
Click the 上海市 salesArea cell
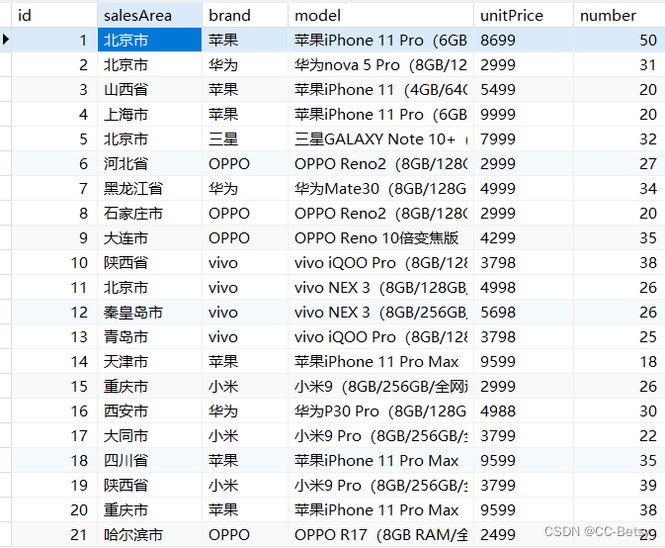[150, 114]
